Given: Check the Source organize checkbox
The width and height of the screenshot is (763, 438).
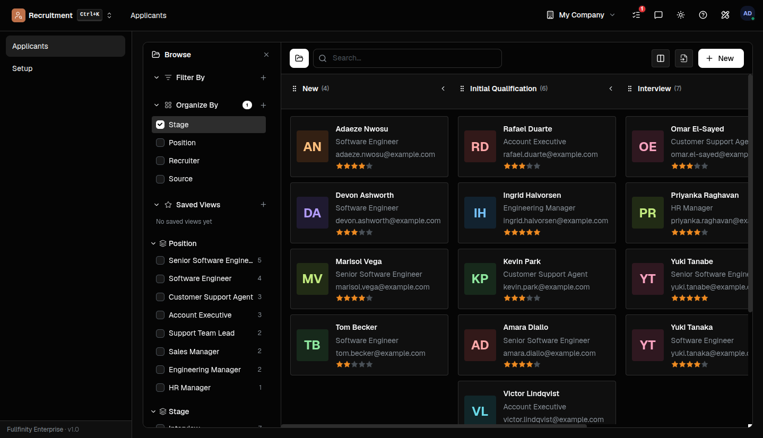Looking at the screenshot, I should 160,179.
